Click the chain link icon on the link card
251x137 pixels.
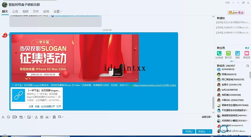pyautogui.click(x=19, y=95)
